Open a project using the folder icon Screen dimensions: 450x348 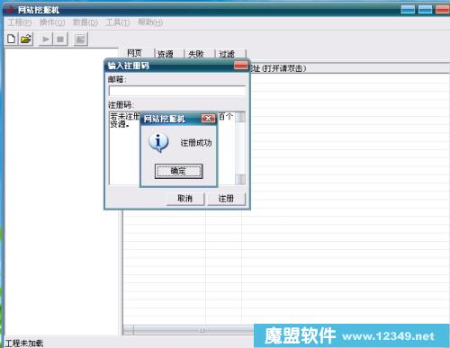[x=26, y=39]
